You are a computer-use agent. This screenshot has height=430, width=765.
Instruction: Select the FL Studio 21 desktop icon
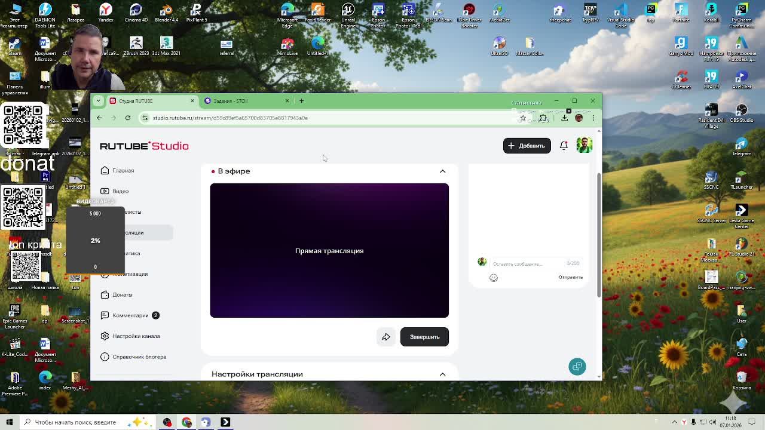741,246
